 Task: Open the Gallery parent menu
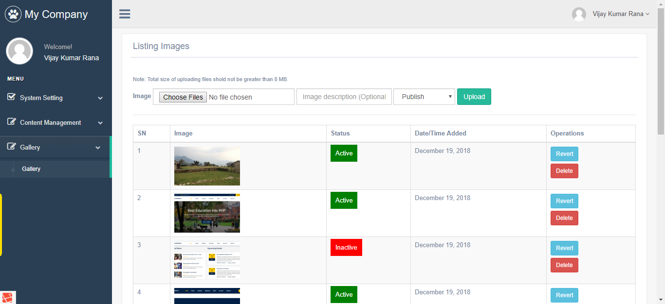tap(55, 147)
